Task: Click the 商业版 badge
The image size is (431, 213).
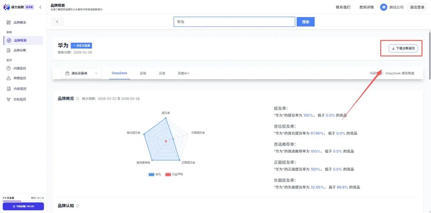Action: 30,8
